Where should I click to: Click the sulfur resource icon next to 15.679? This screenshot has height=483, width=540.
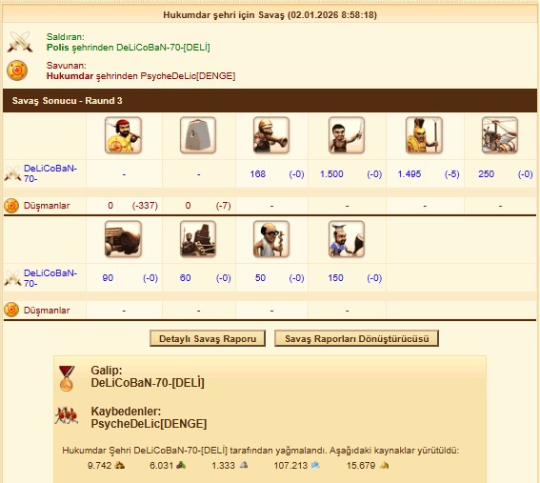click(x=384, y=466)
